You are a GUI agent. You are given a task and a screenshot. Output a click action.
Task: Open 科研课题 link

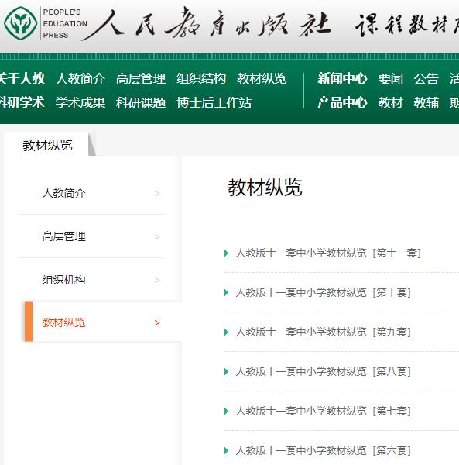click(x=140, y=102)
